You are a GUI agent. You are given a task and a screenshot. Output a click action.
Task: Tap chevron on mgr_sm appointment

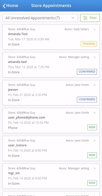95,168
